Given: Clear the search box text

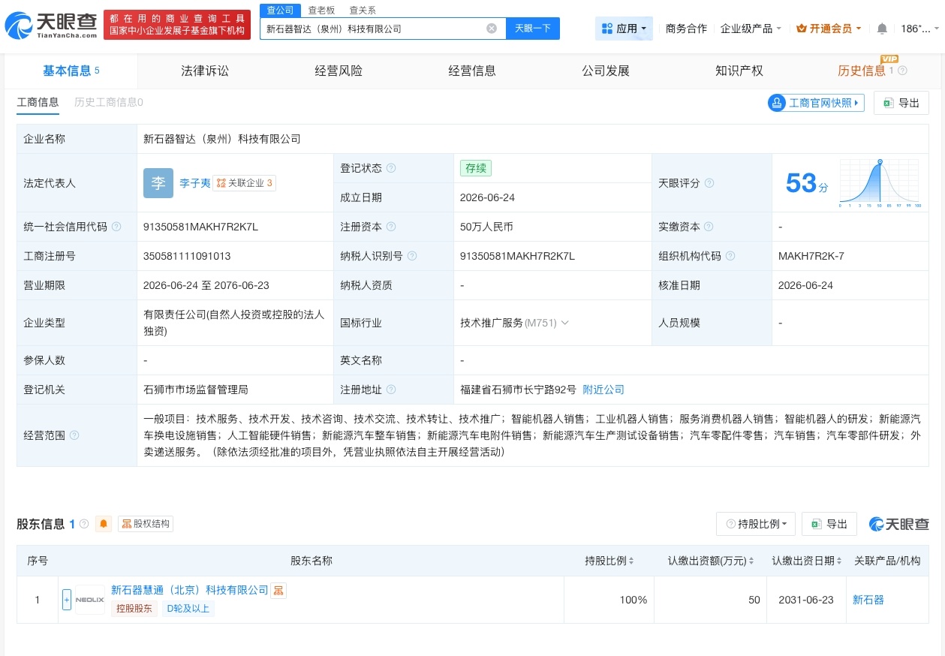Looking at the screenshot, I should click(492, 29).
